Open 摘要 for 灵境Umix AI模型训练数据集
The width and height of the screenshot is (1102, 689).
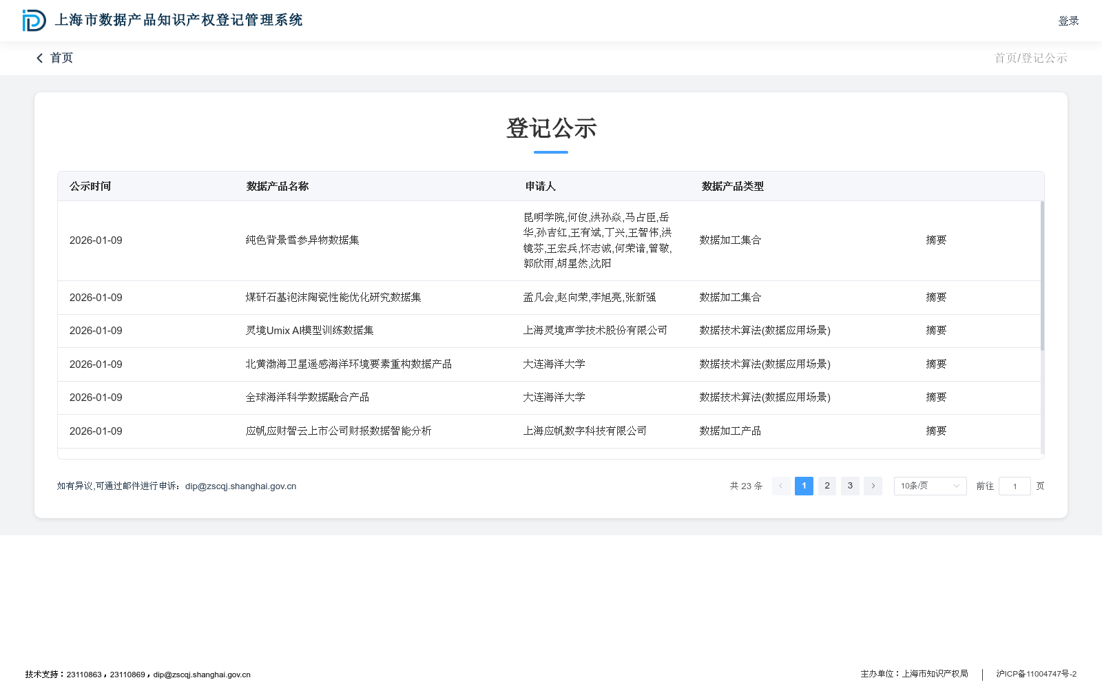(936, 331)
